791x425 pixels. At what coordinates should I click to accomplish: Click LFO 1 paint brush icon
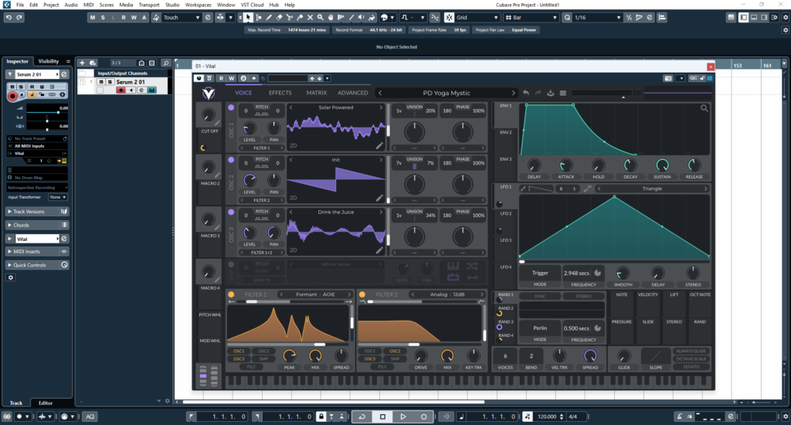(x=523, y=189)
